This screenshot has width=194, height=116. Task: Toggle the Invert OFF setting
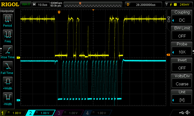coord(182,68)
